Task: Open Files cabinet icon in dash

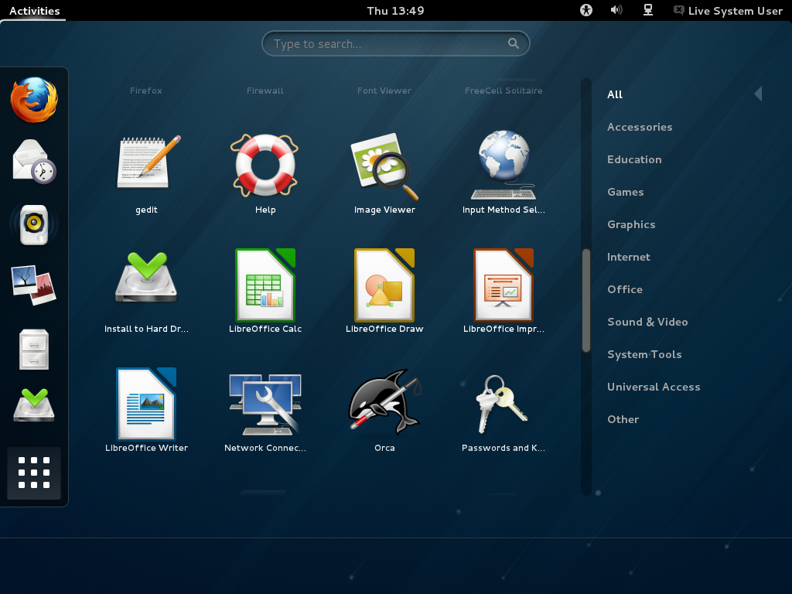Action: [x=34, y=349]
